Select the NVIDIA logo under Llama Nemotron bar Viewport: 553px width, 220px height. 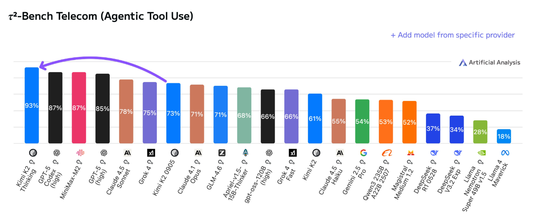(x=481, y=153)
